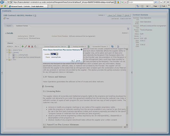Screen dimensions: 170x136
Task: Click the Save button
Action: click(x=110, y=15)
